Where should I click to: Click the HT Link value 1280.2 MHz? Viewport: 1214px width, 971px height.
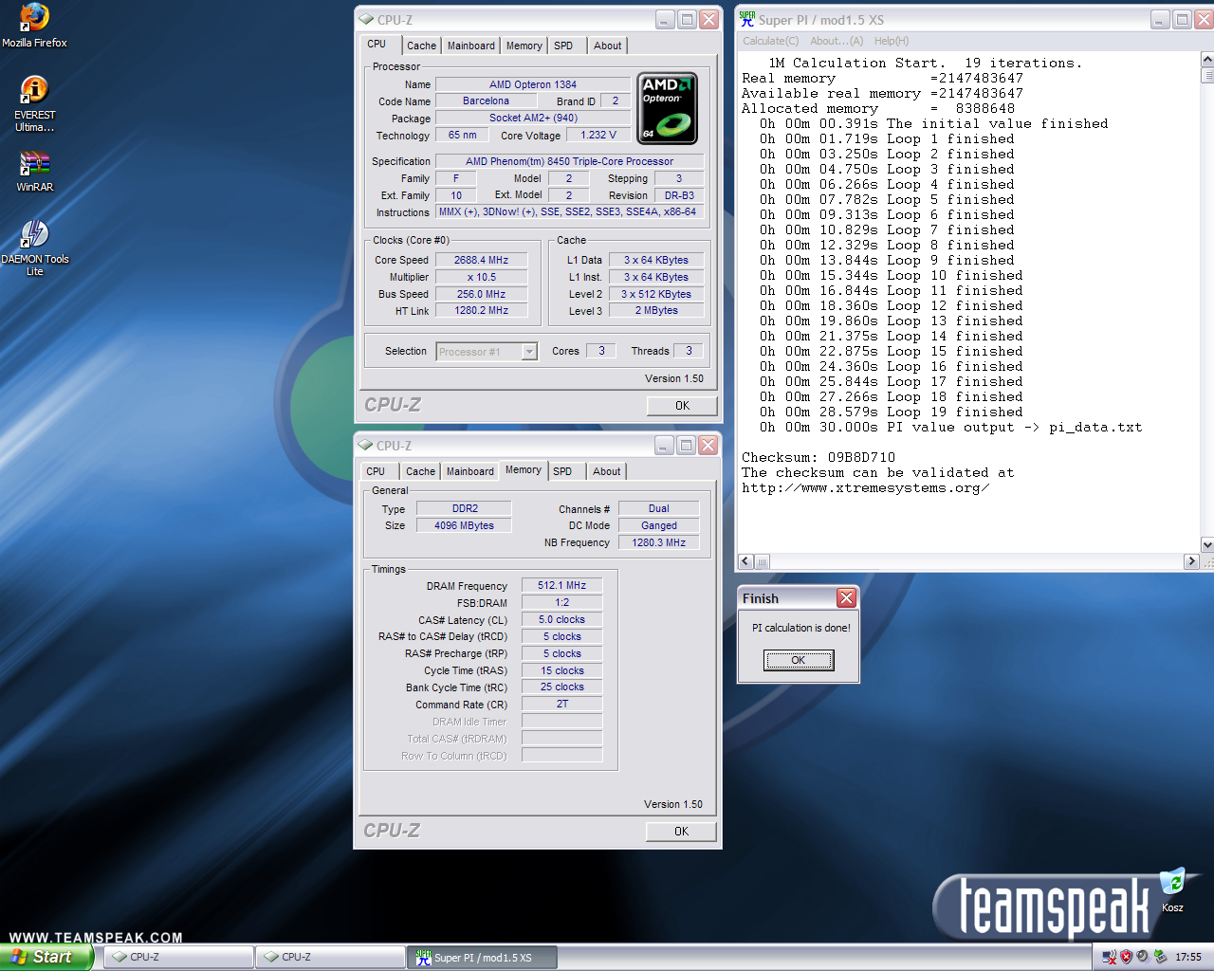(x=481, y=311)
